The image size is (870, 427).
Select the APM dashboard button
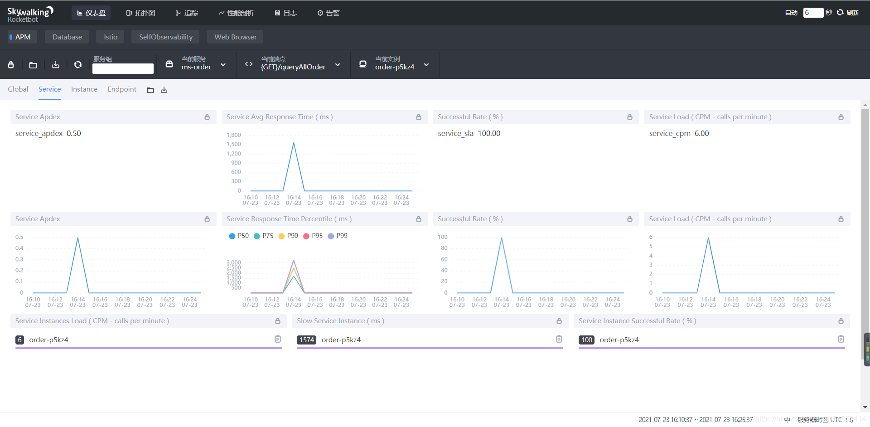click(23, 37)
